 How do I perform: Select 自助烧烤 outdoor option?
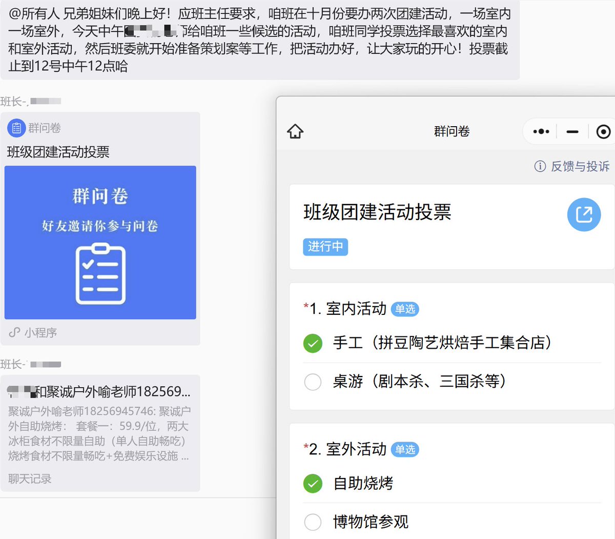(x=452, y=483)
